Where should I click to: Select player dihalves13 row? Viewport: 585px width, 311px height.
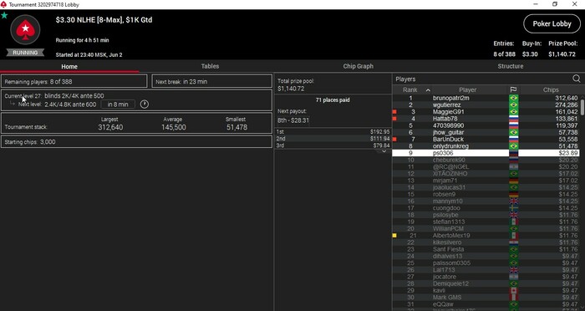(486, 256)
